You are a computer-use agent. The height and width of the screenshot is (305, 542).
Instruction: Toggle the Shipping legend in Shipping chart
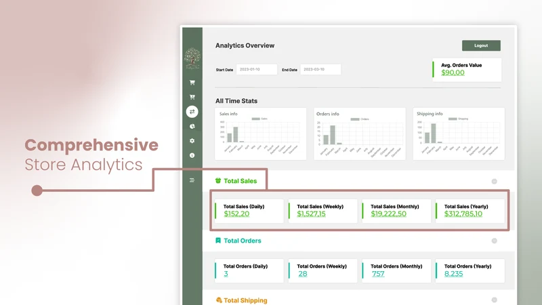(459, 119)
